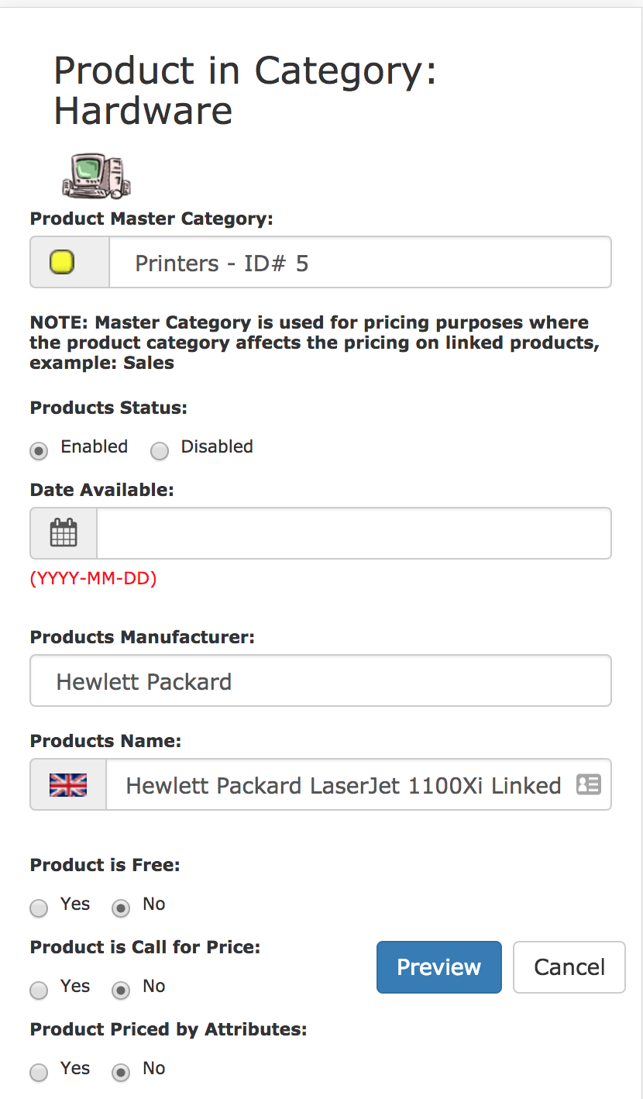Choose Yes for Product is Call for Price

pos(39,990)
